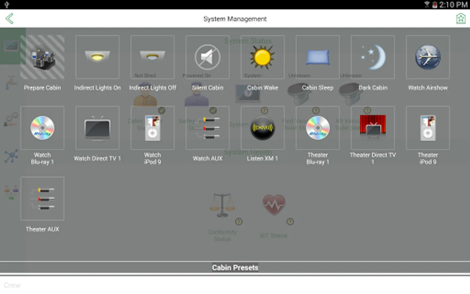The width and height of the screenshot is (470, 294).
Task: Select the Watch iPod 9 icon
Action: pos(152,128)
